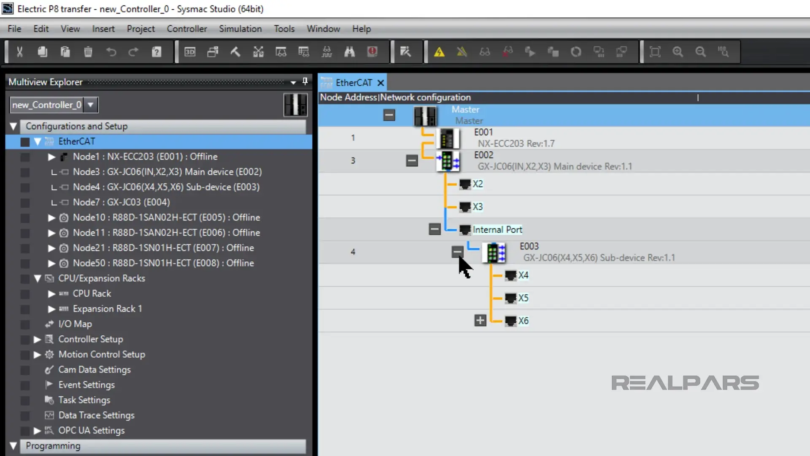Collapse the Programming section header

coord(13,446)
